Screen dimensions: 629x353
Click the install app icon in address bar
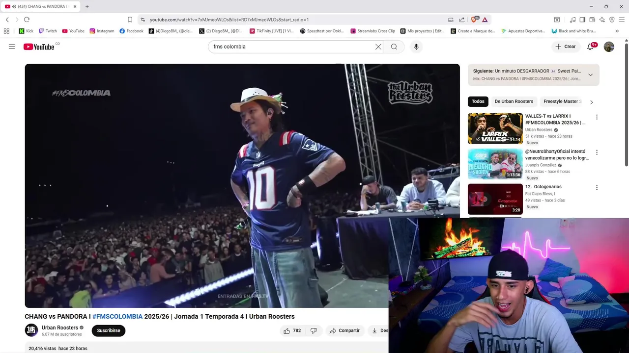[x=451, y=20]
